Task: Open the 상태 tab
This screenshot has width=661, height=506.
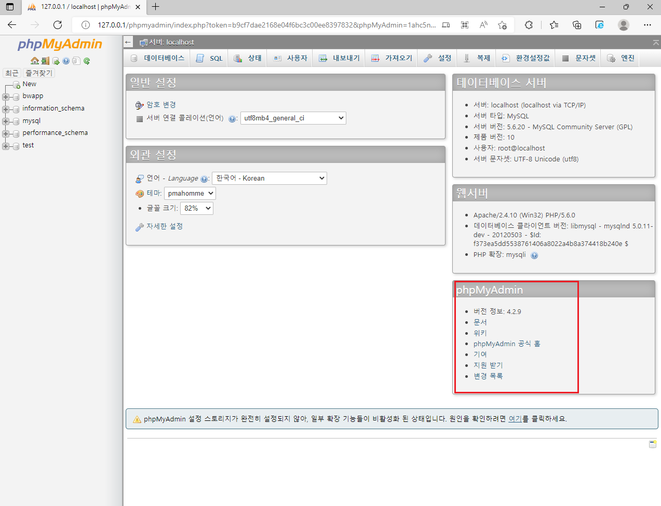Action: click(248, 58)
